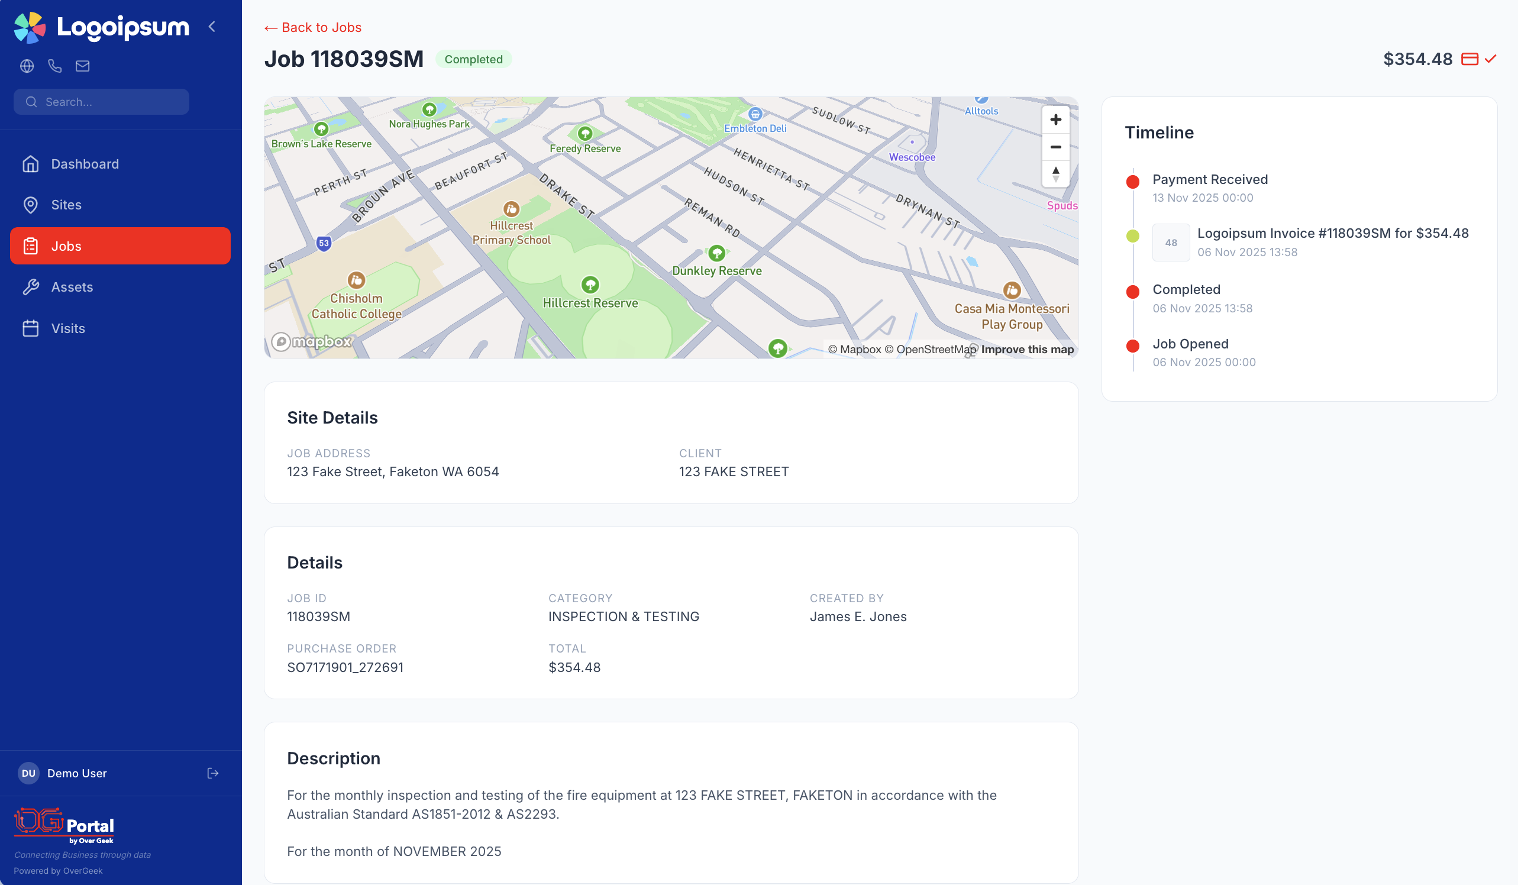This screenshot has height=885, width=1518.
Task: Open the Improve this map link
Action: [x=1027, y=350]
